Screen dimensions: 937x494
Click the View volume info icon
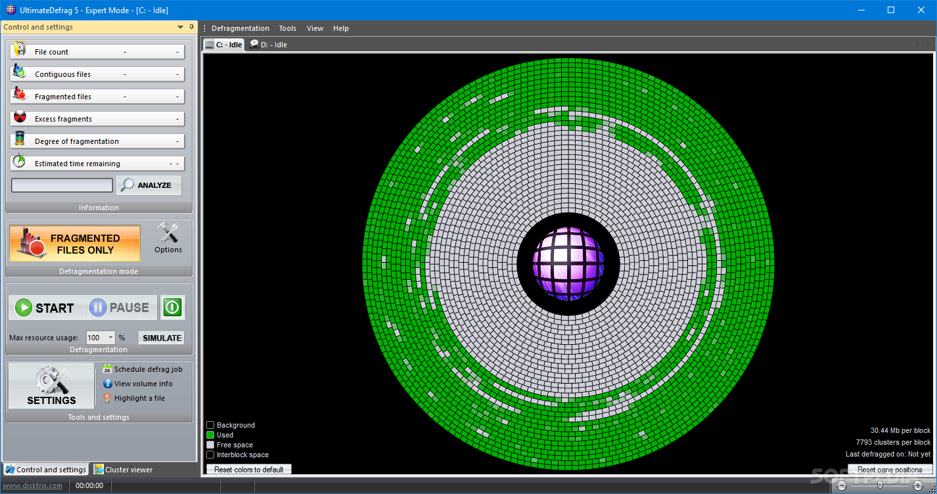pos(107,384)
